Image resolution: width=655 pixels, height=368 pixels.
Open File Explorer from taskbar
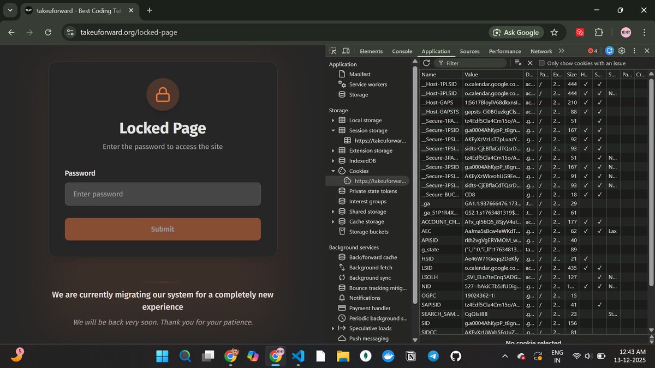[343, 356]
